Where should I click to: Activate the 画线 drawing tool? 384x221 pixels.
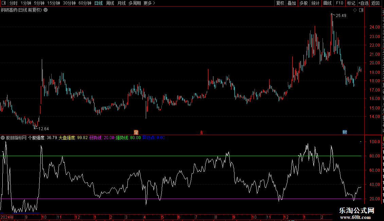click(x=328, y=3)
